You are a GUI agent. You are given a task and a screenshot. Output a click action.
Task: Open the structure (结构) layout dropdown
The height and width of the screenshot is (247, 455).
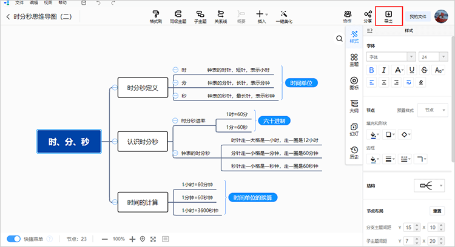[x=429, y=185]
